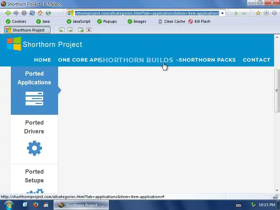Select the Shorthorn Project browser tab
This screenshot has height=210, width=280.
click(x=27, y=30)
